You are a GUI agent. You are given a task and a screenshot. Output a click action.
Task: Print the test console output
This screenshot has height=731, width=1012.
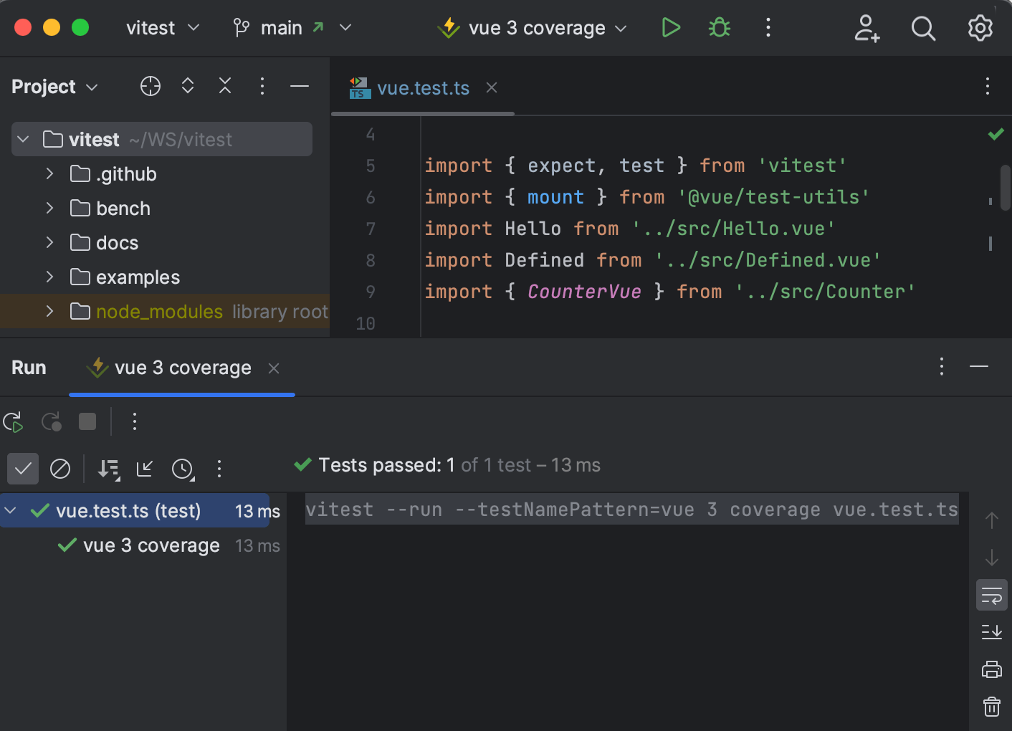tap(991, 669)
